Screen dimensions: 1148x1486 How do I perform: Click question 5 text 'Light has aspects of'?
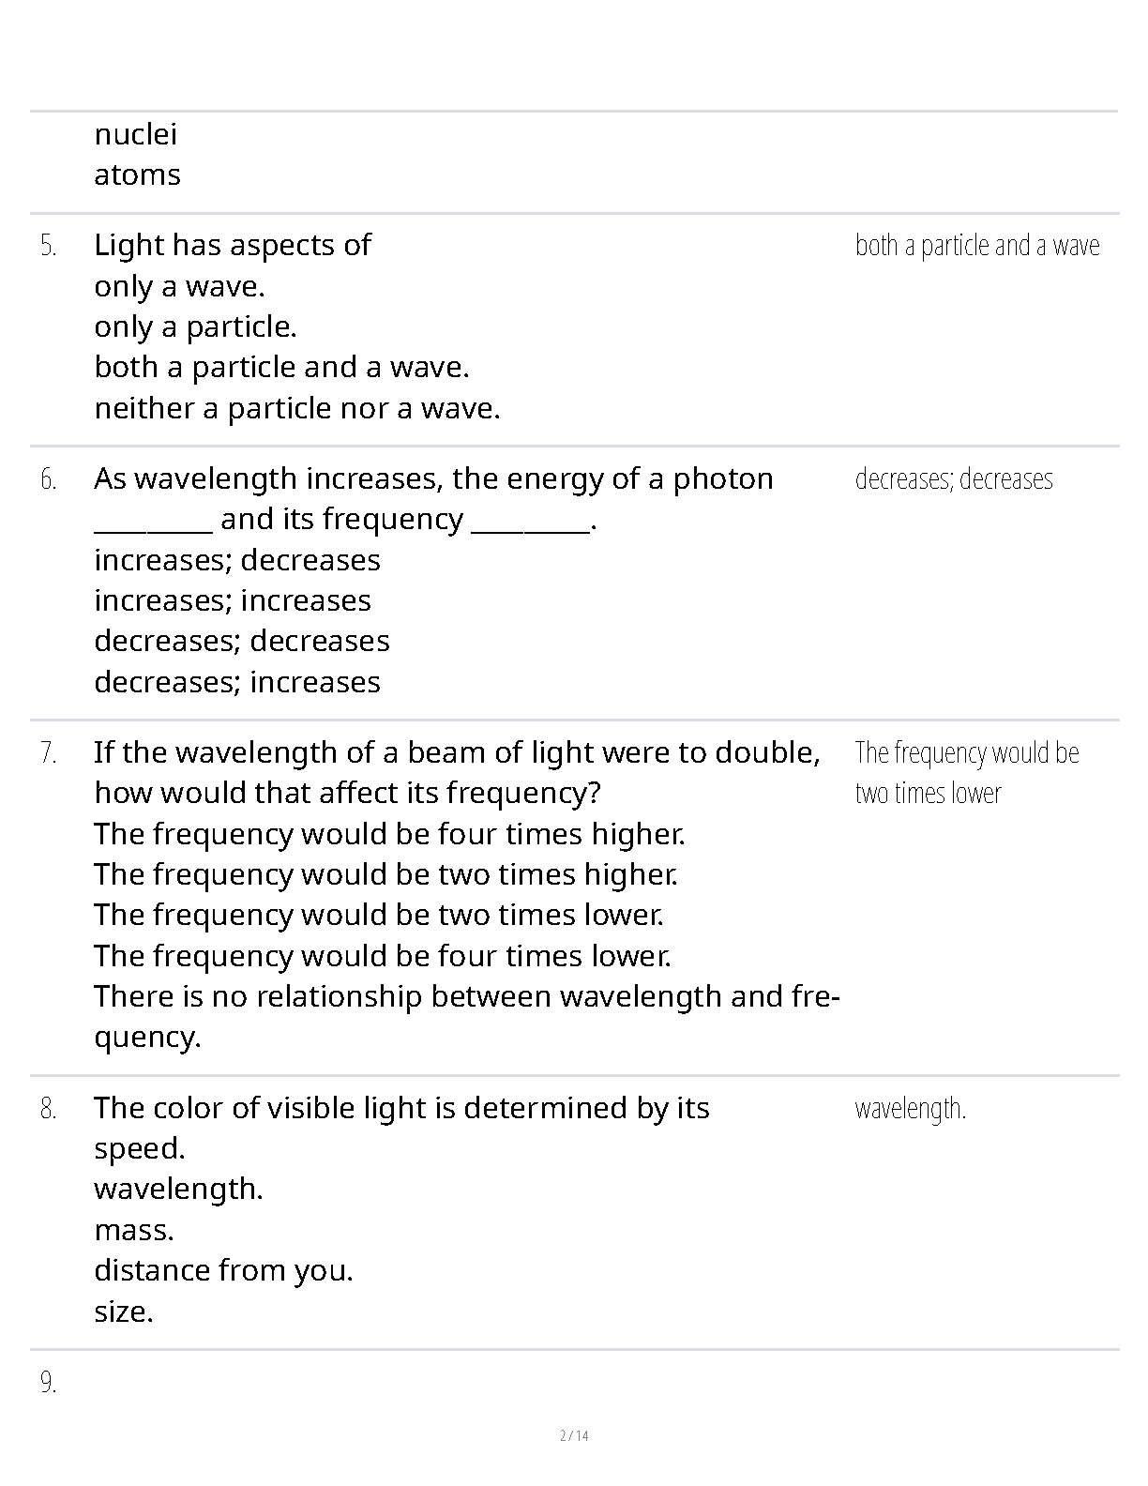(x=233, y=245)
